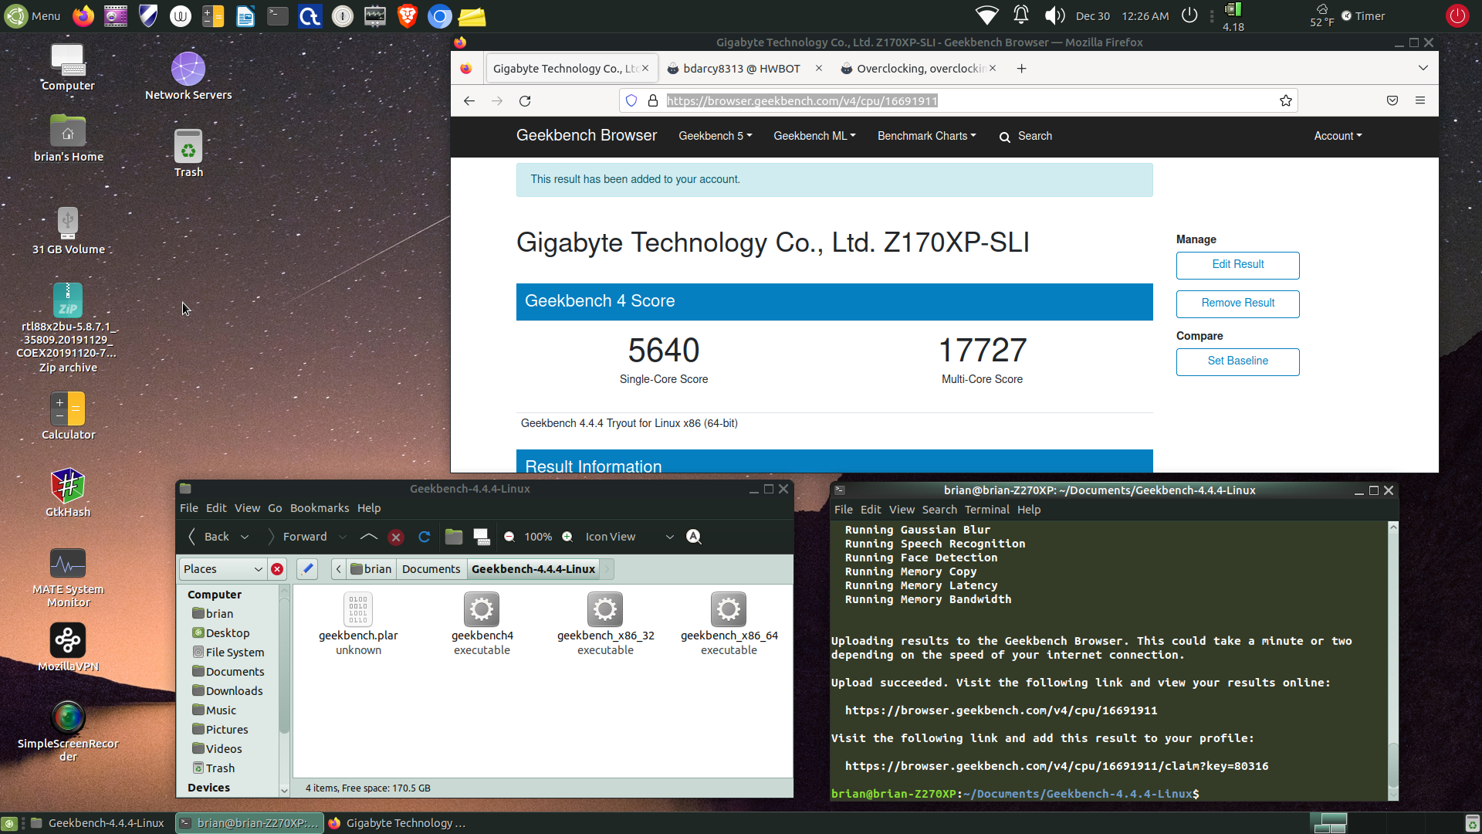
Task: Open the MozillaVPN desktop icon
Action: point(68,640)
